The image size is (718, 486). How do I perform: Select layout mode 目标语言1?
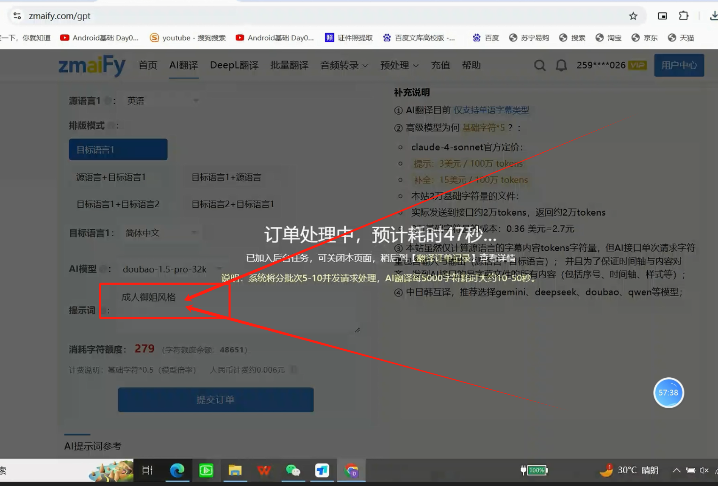click(x=118, y=149)
